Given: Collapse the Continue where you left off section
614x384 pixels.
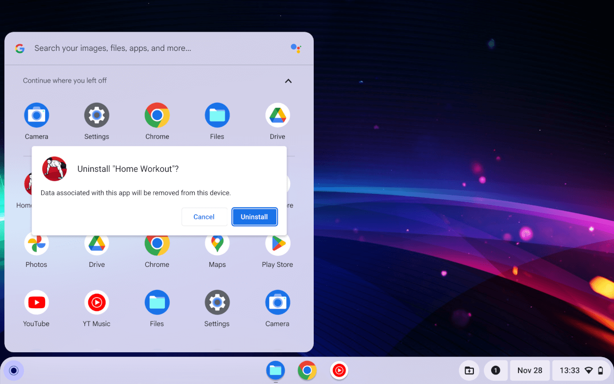Looking at the screenshot, I should [x=288, y=81].
